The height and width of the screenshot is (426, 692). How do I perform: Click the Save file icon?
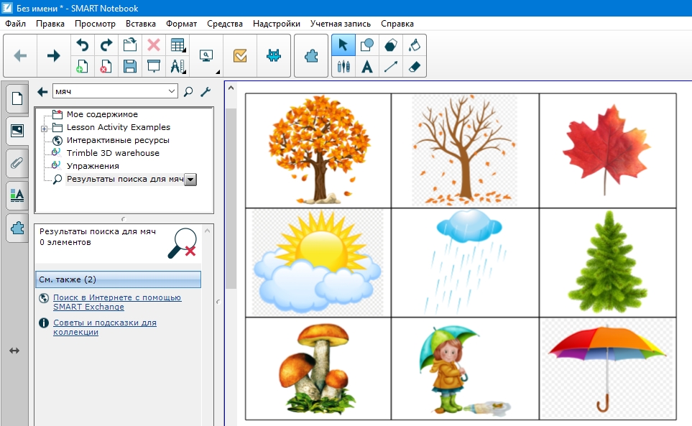(x=130, y=67)
